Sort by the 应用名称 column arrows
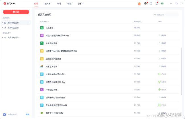185x119 pixels. [x=48, y=21]
